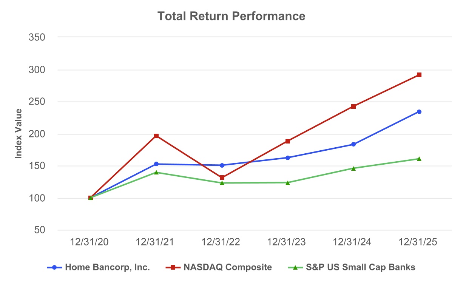
Task: Click the red square NASDAQ Composite legend marker
Action: point(173,267)
